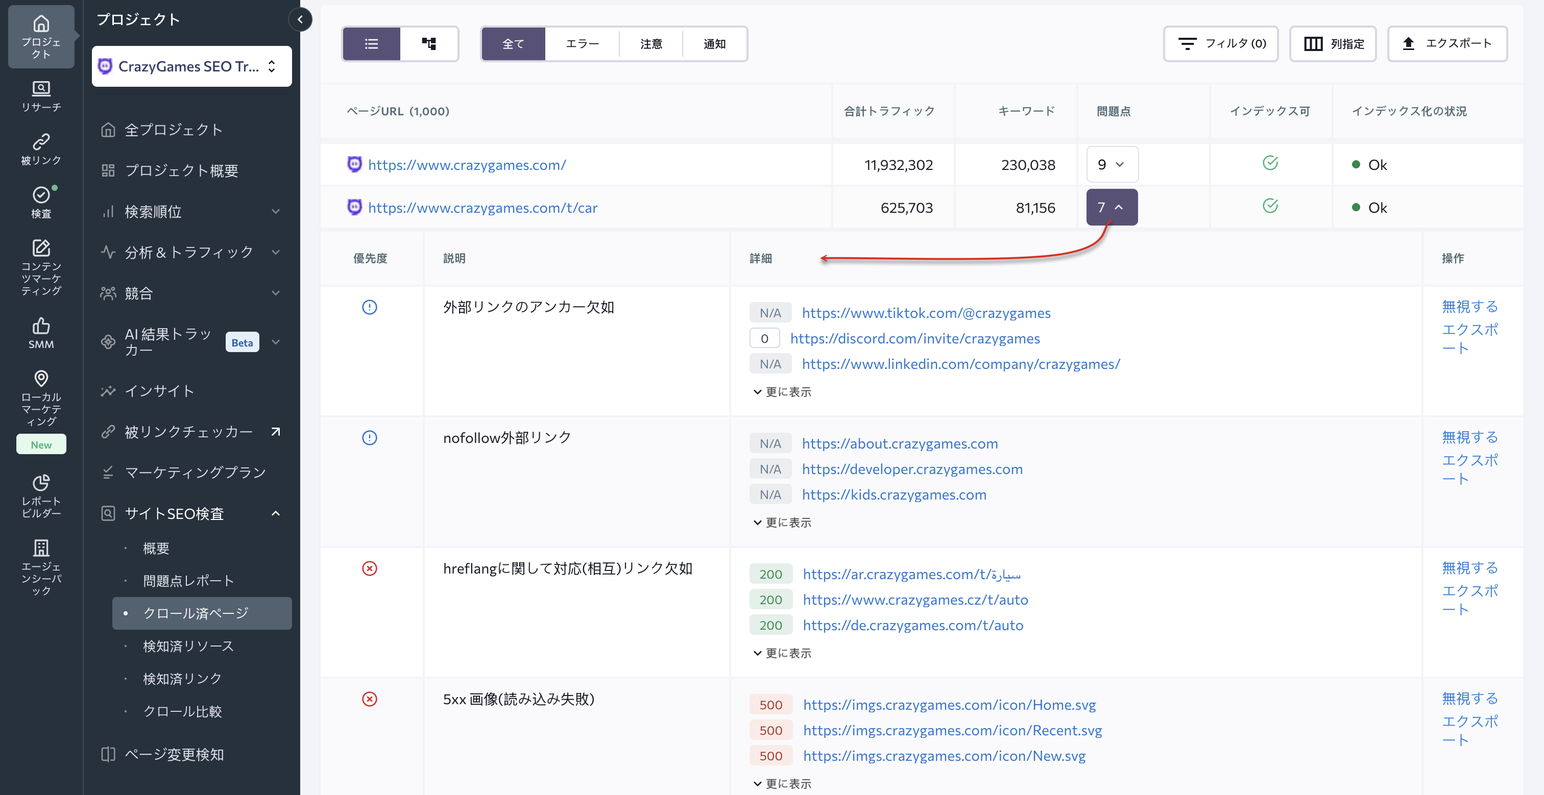Click the error icon for hreflang issue row
1544x795 pixels.
[369, 568]
